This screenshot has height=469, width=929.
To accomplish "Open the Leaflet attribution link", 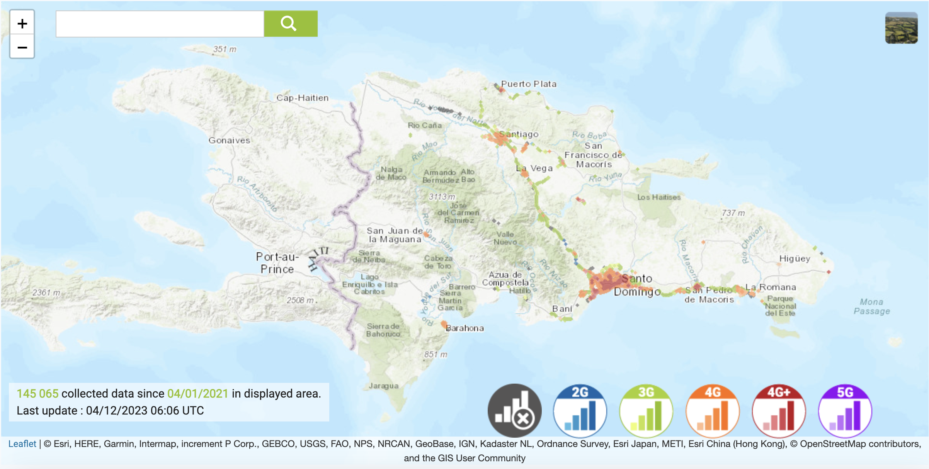I will click(x=22, y=444).
